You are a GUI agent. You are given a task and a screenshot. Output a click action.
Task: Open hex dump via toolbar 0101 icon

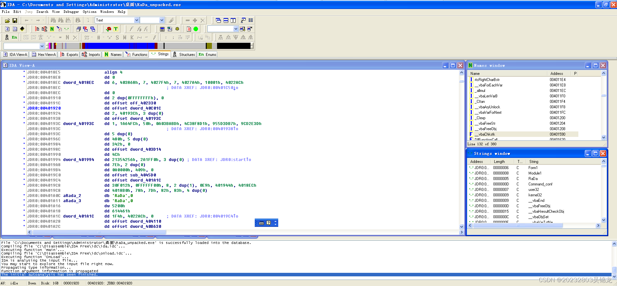pyautogui.click(x=15, y=29)
